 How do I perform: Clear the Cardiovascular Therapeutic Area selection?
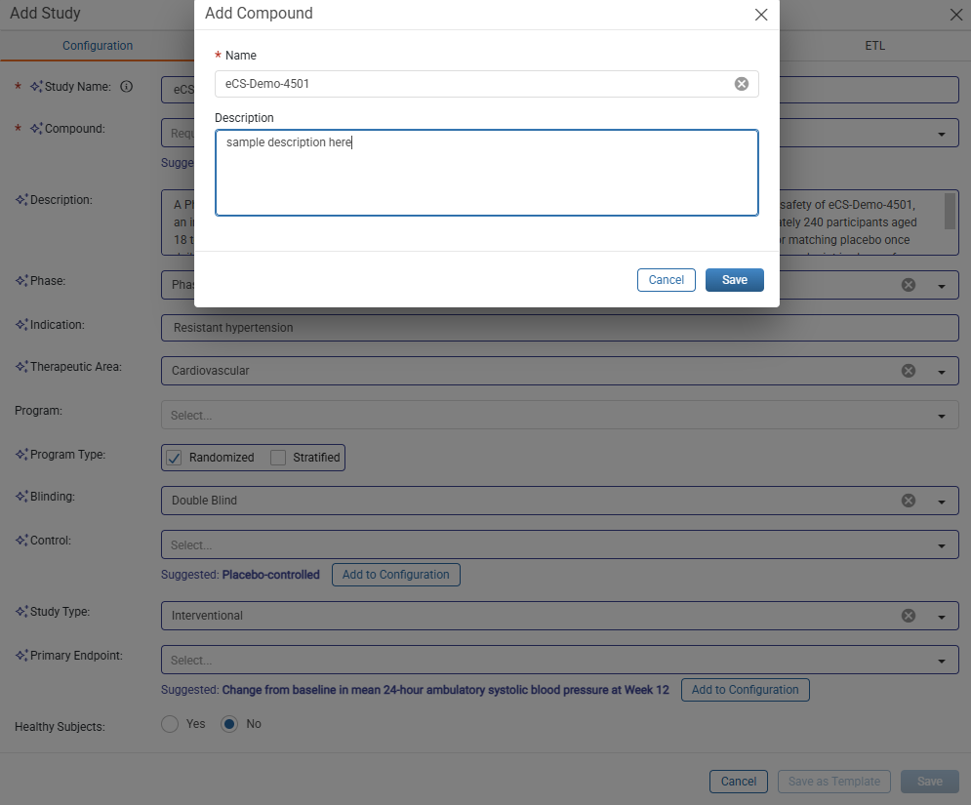[909, 371]
